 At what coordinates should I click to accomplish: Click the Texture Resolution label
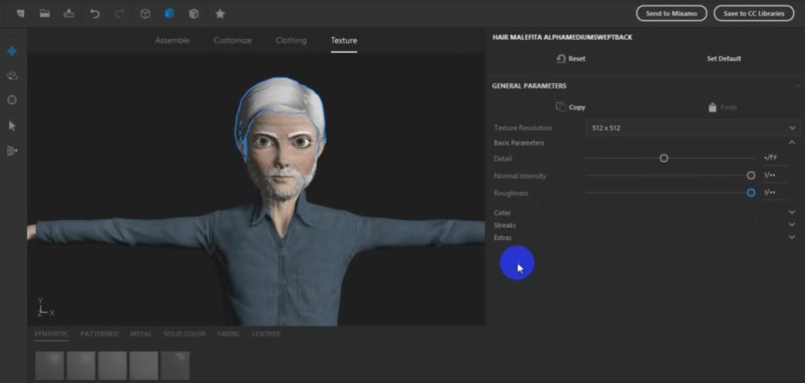(x=523, y=128)
